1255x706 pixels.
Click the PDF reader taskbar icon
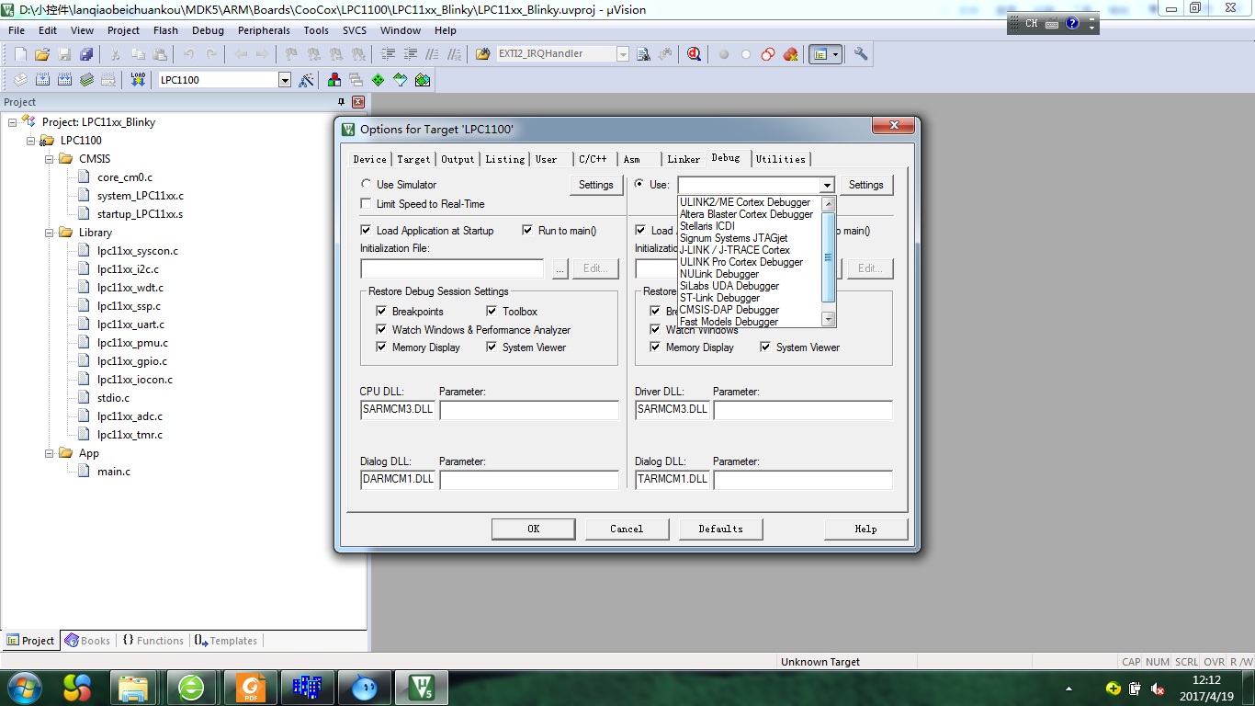250,688
